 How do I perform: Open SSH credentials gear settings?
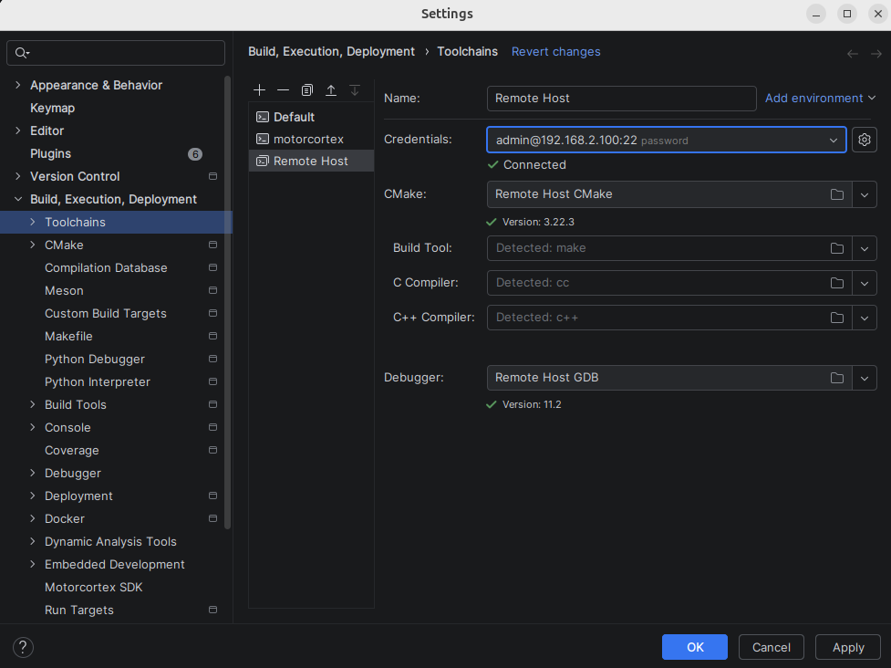865,140
